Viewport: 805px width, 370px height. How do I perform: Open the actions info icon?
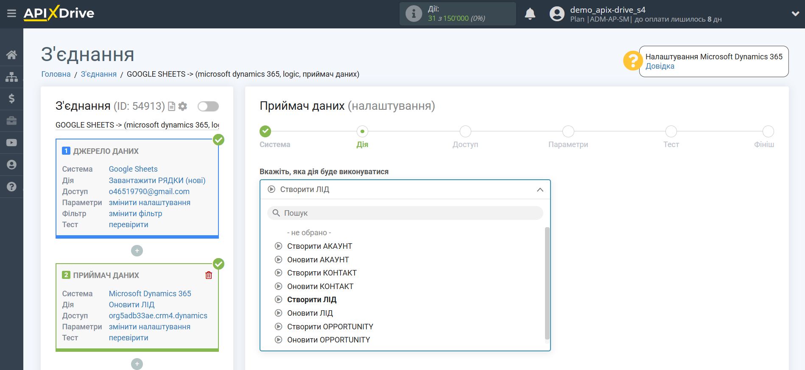point(414,14)
